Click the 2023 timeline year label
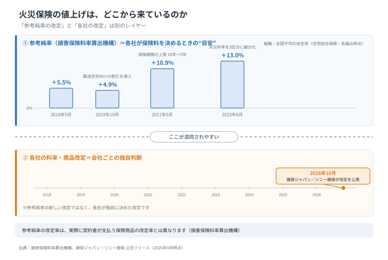 (x=216, y=195)
